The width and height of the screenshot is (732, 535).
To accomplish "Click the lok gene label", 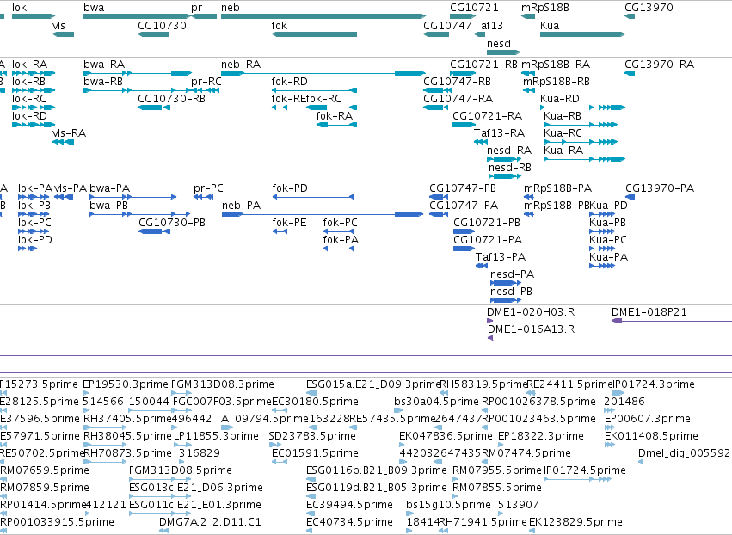I will coord(20,8).
